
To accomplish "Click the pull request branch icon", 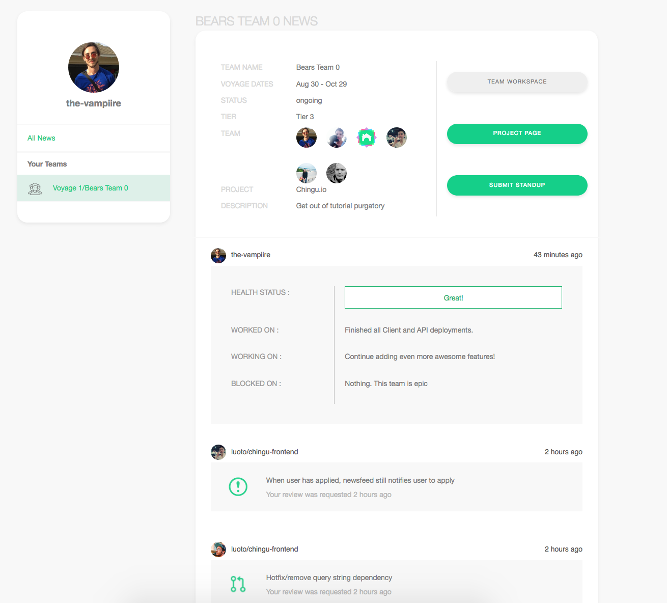I will click(238, 584).
